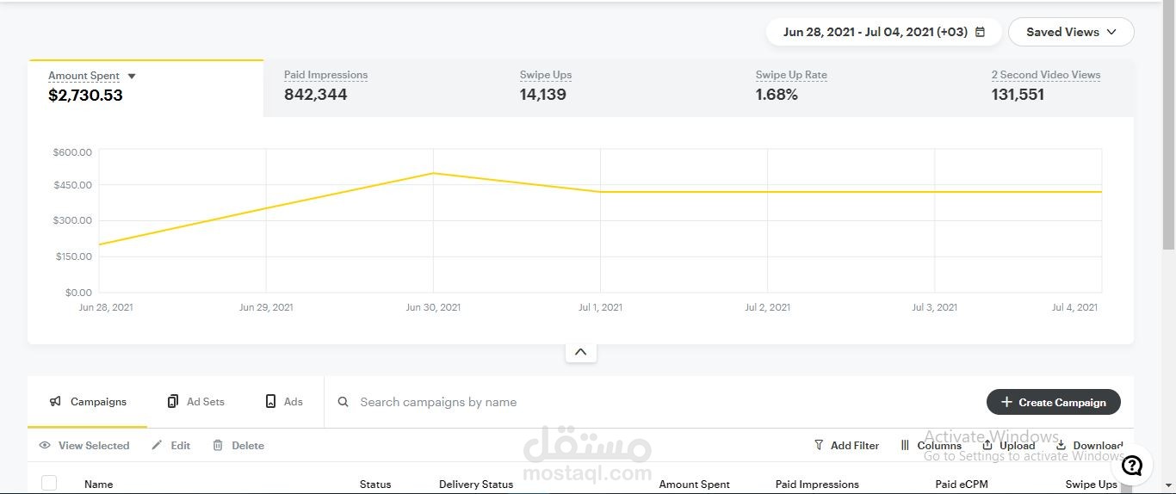The image size is (1176, 494).
Task: Tick the select-all checkbox beside Name
Action: point(49,483)
